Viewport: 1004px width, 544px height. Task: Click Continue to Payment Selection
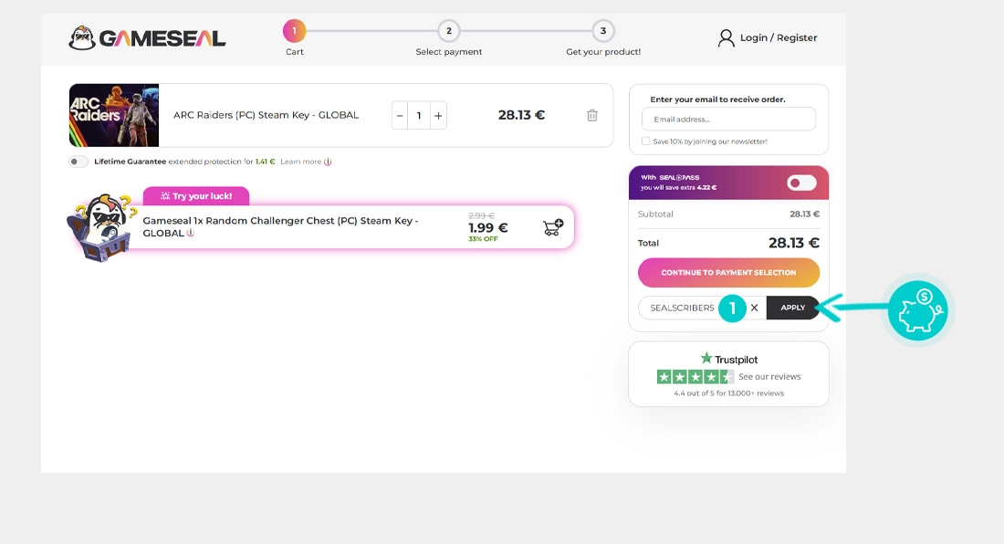[x=728, y=273]
